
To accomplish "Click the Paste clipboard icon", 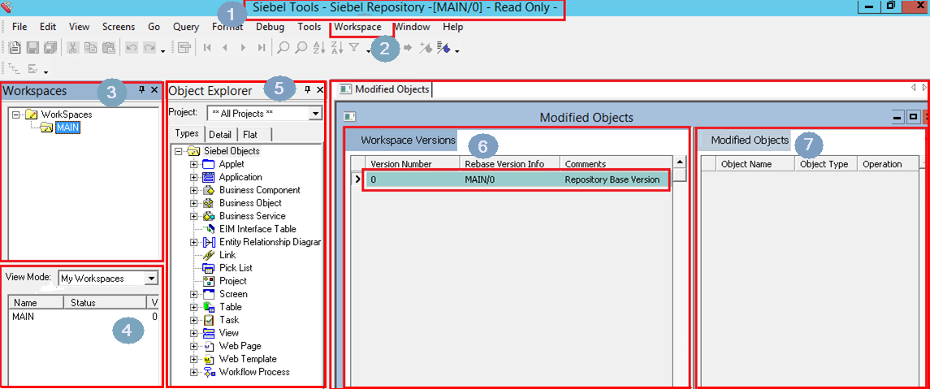I will (109, 48).
